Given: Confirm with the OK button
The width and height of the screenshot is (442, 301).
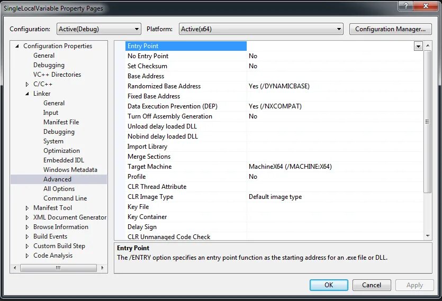Looking at the screenshot, I should [329, 285].
